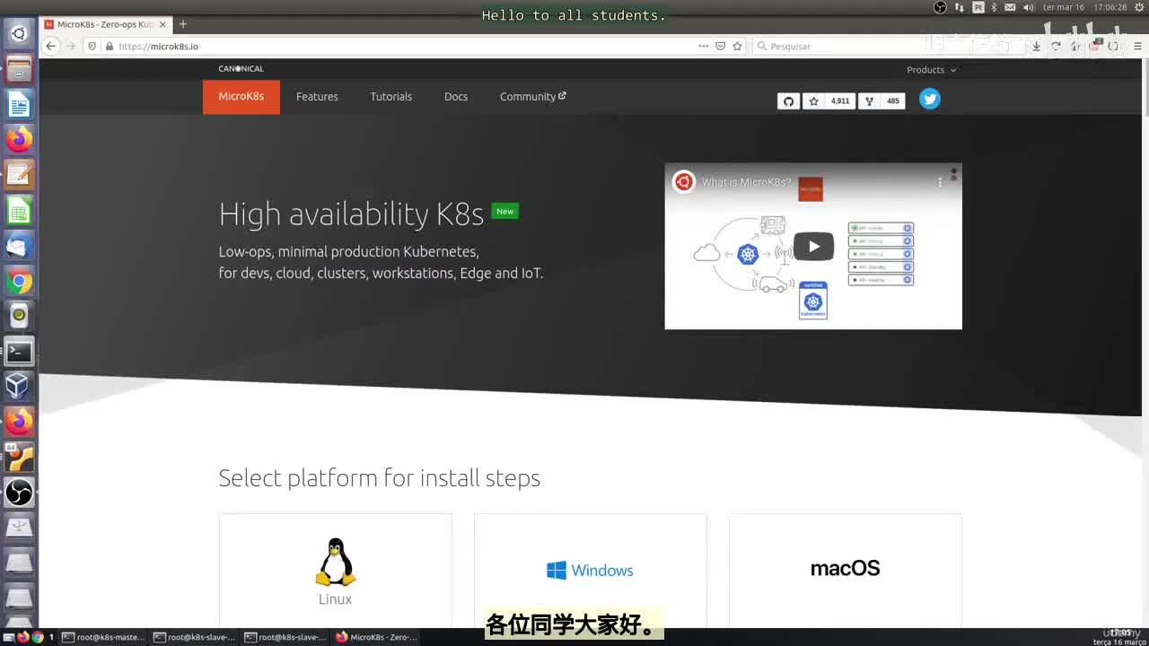The image size is (1149, 646).
Task: Open the system power gear menu
Action: pos(1137,7)
